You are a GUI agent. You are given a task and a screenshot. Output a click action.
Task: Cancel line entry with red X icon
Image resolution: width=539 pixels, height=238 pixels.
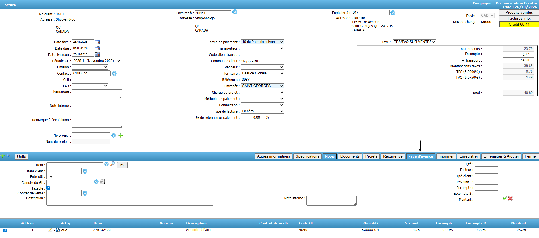[510, 198]
